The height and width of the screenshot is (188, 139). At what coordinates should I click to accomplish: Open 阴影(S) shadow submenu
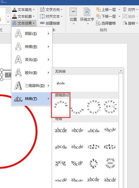coord(32,34)
